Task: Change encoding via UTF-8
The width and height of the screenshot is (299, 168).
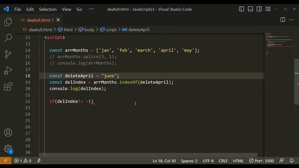Action: tap(208, 161)
